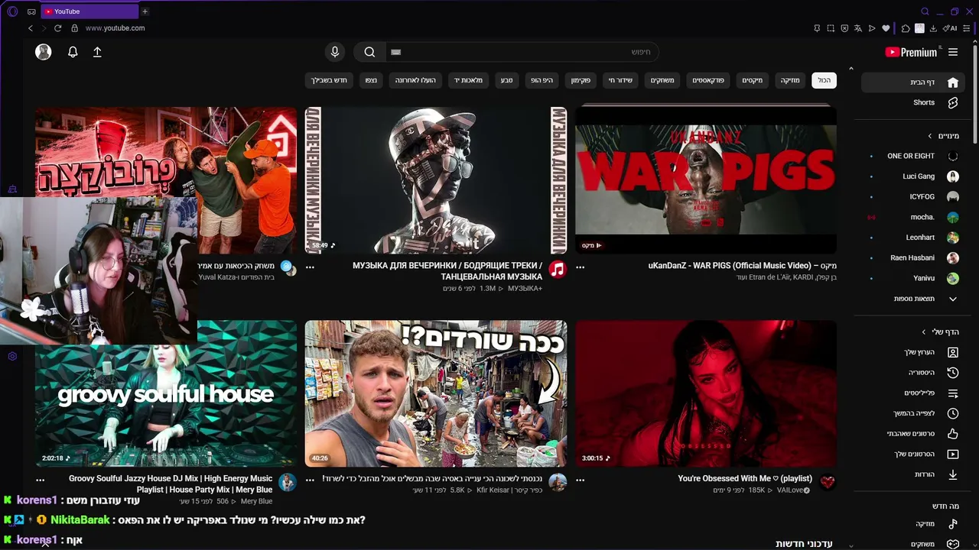Open the red Obsessed playlist thumbnail
Screen dimensions: 979x550
point(706,393)
